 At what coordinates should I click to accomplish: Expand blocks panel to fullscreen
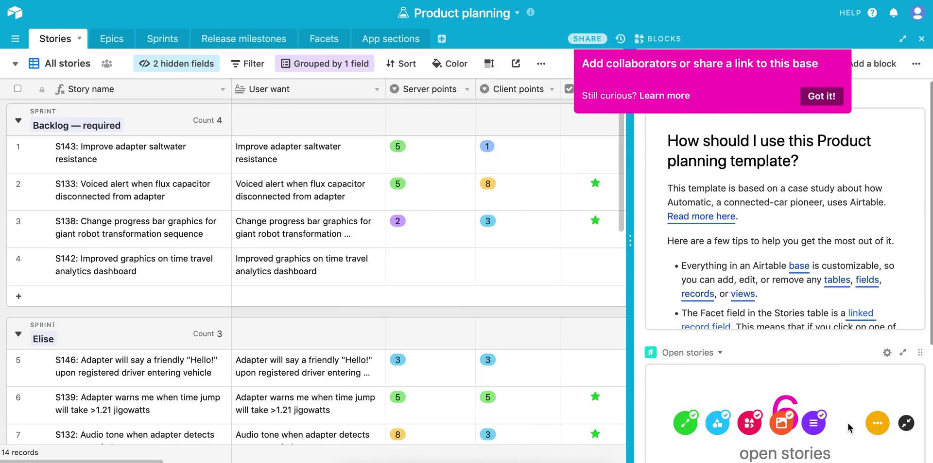point(903,39)
